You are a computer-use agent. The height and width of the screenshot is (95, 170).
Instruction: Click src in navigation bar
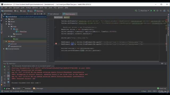pyautogui.click(x=16, y=11)
